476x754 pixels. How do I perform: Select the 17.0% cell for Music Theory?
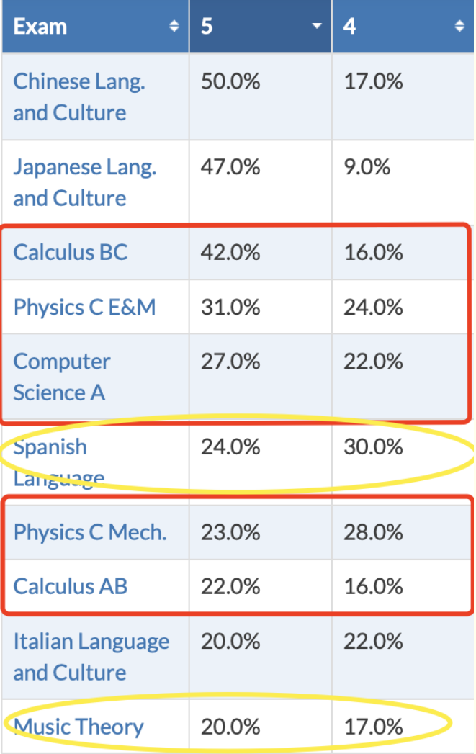point(403,727)
